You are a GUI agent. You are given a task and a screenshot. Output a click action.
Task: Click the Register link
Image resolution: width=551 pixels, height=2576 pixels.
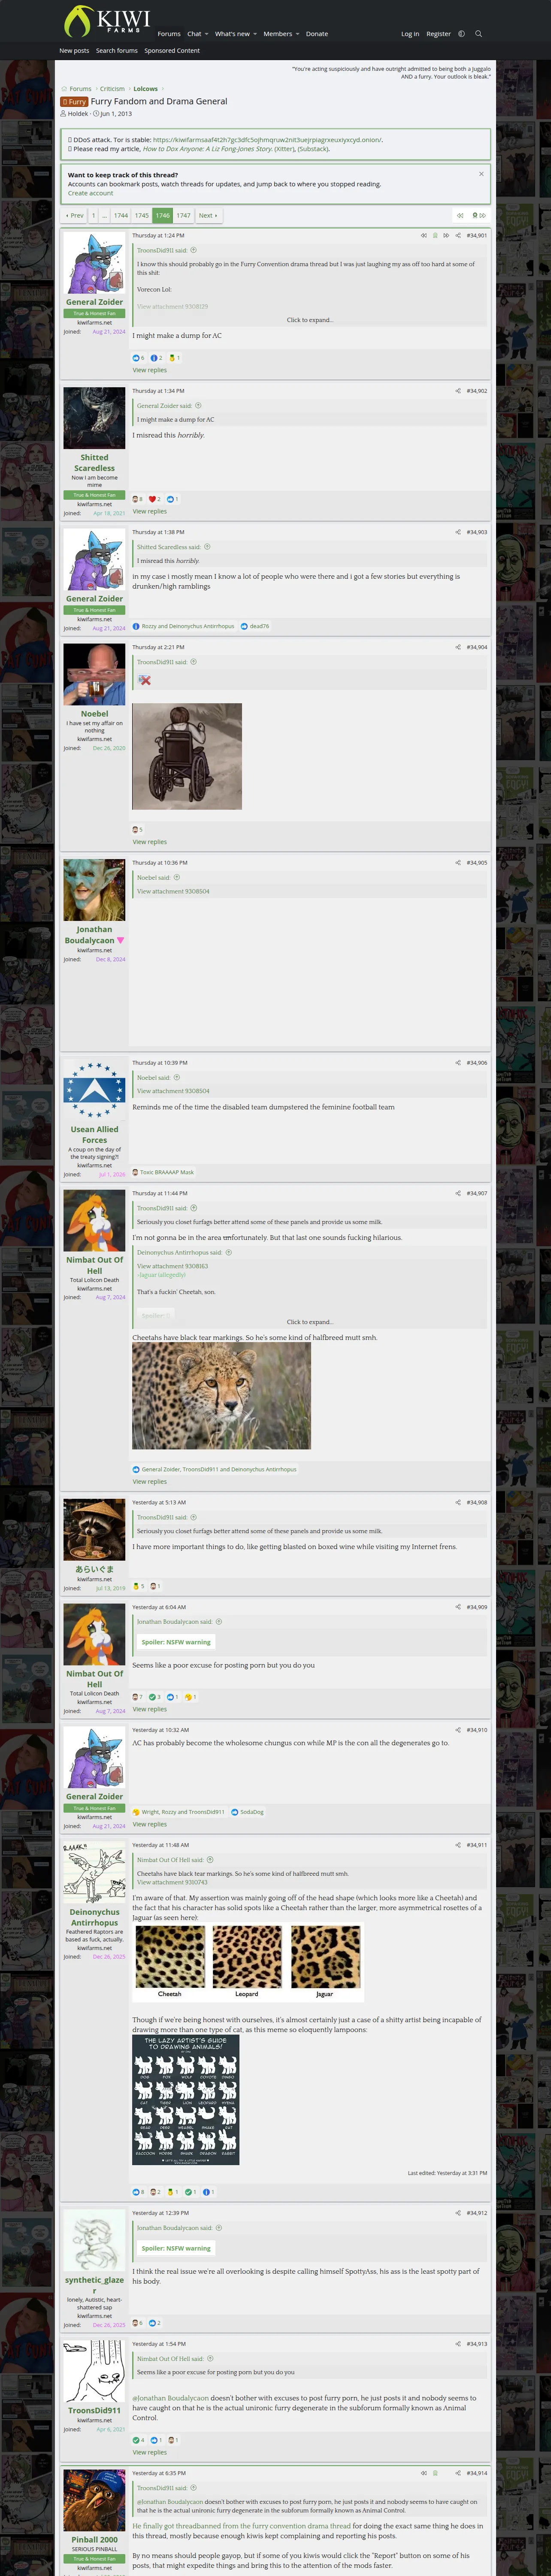point(438,34)
